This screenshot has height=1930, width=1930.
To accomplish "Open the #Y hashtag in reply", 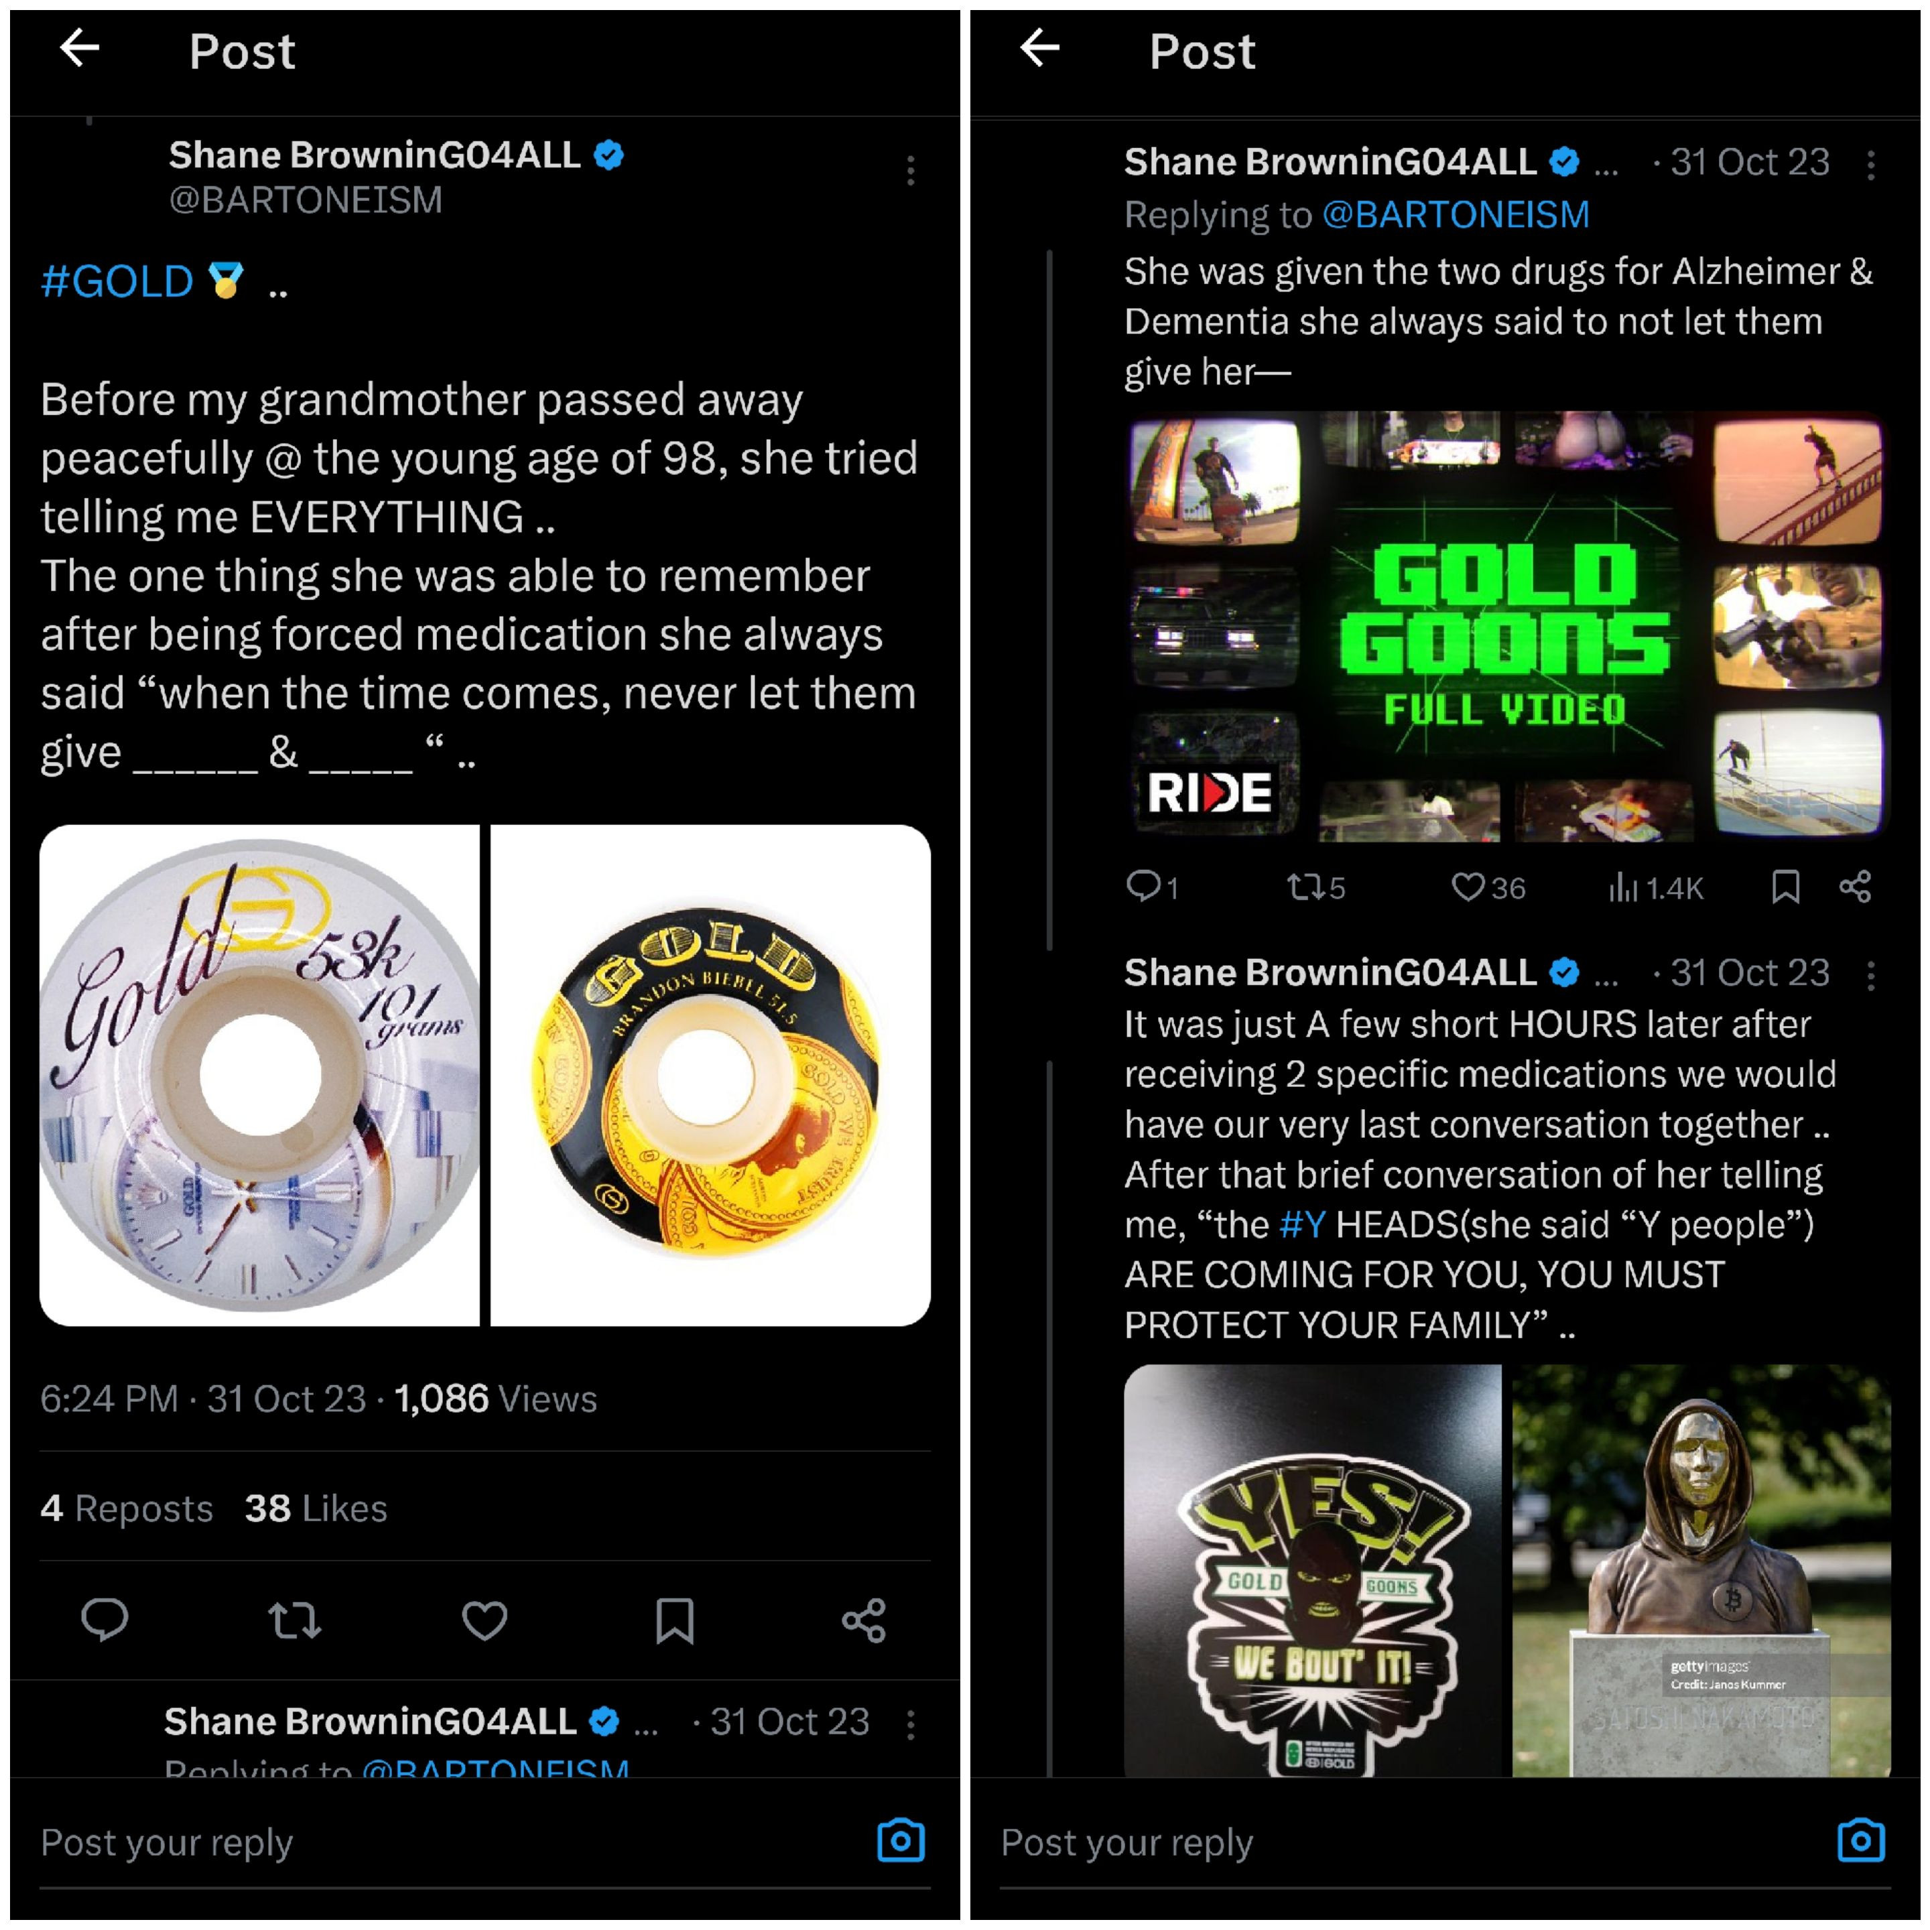I will click(x=1303, y=1225).
